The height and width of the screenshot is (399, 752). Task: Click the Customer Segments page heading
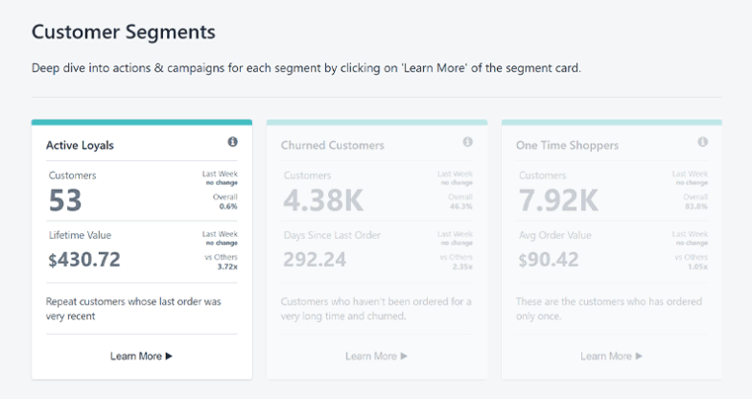click(x=123, y=32)
